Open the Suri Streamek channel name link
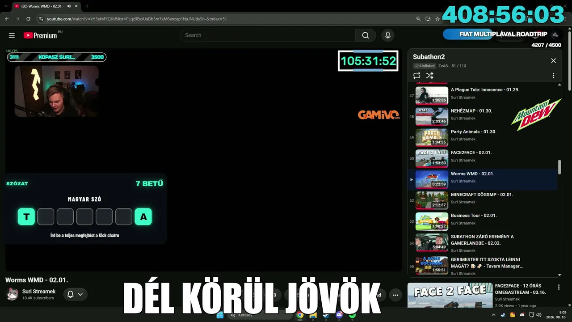The width and height of the screenshot is (572, 322). [39, 292]
